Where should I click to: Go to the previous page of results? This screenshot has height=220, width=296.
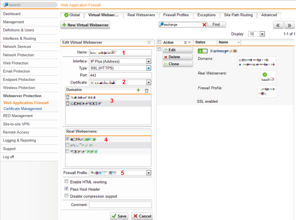(x=278, y=25)
